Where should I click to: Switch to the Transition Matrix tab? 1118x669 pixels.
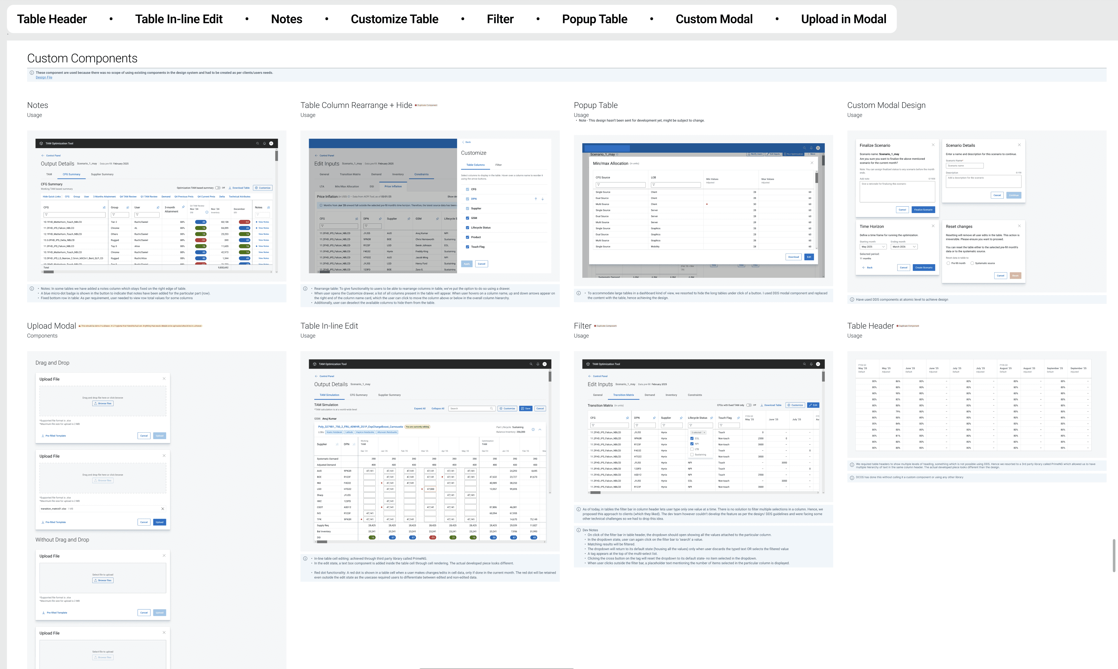623,395
